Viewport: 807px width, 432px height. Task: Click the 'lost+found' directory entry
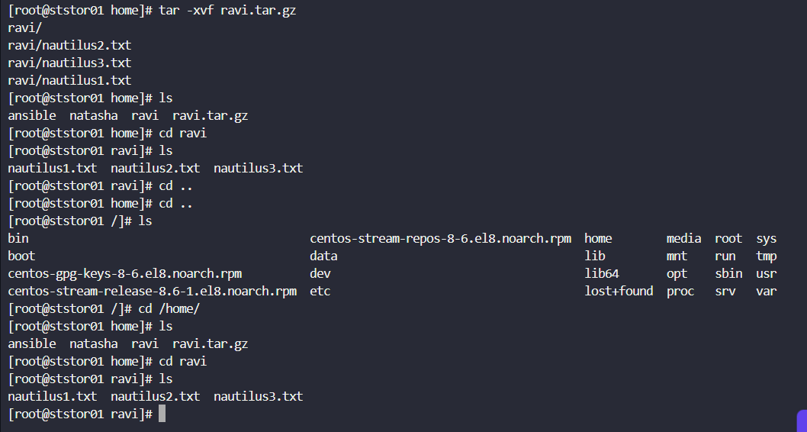(x=619, y=291)
